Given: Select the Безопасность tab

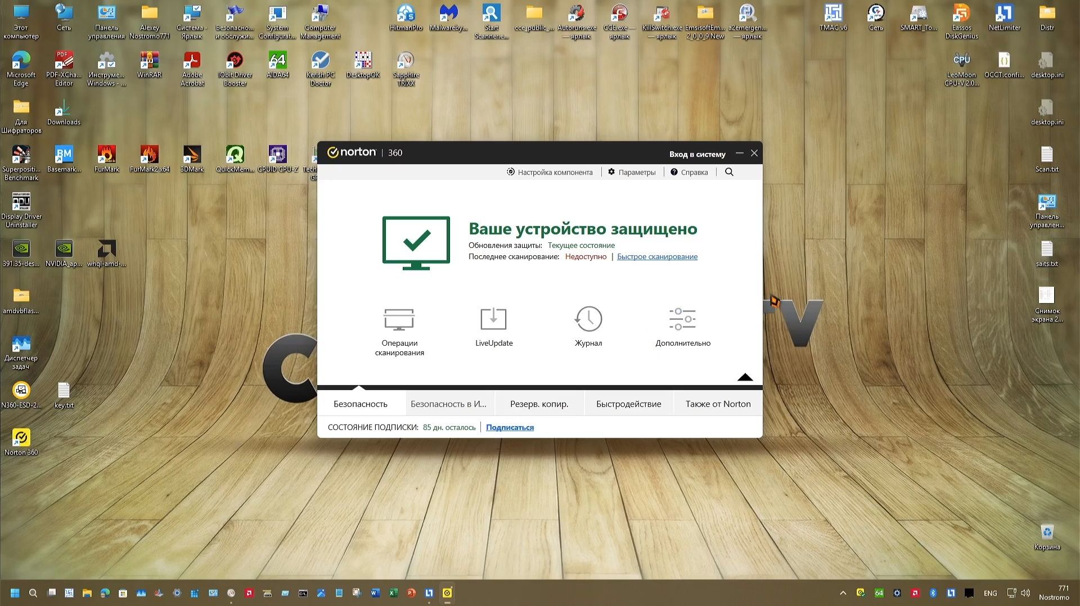Looking at the screenshot, I should coord(361,404).
